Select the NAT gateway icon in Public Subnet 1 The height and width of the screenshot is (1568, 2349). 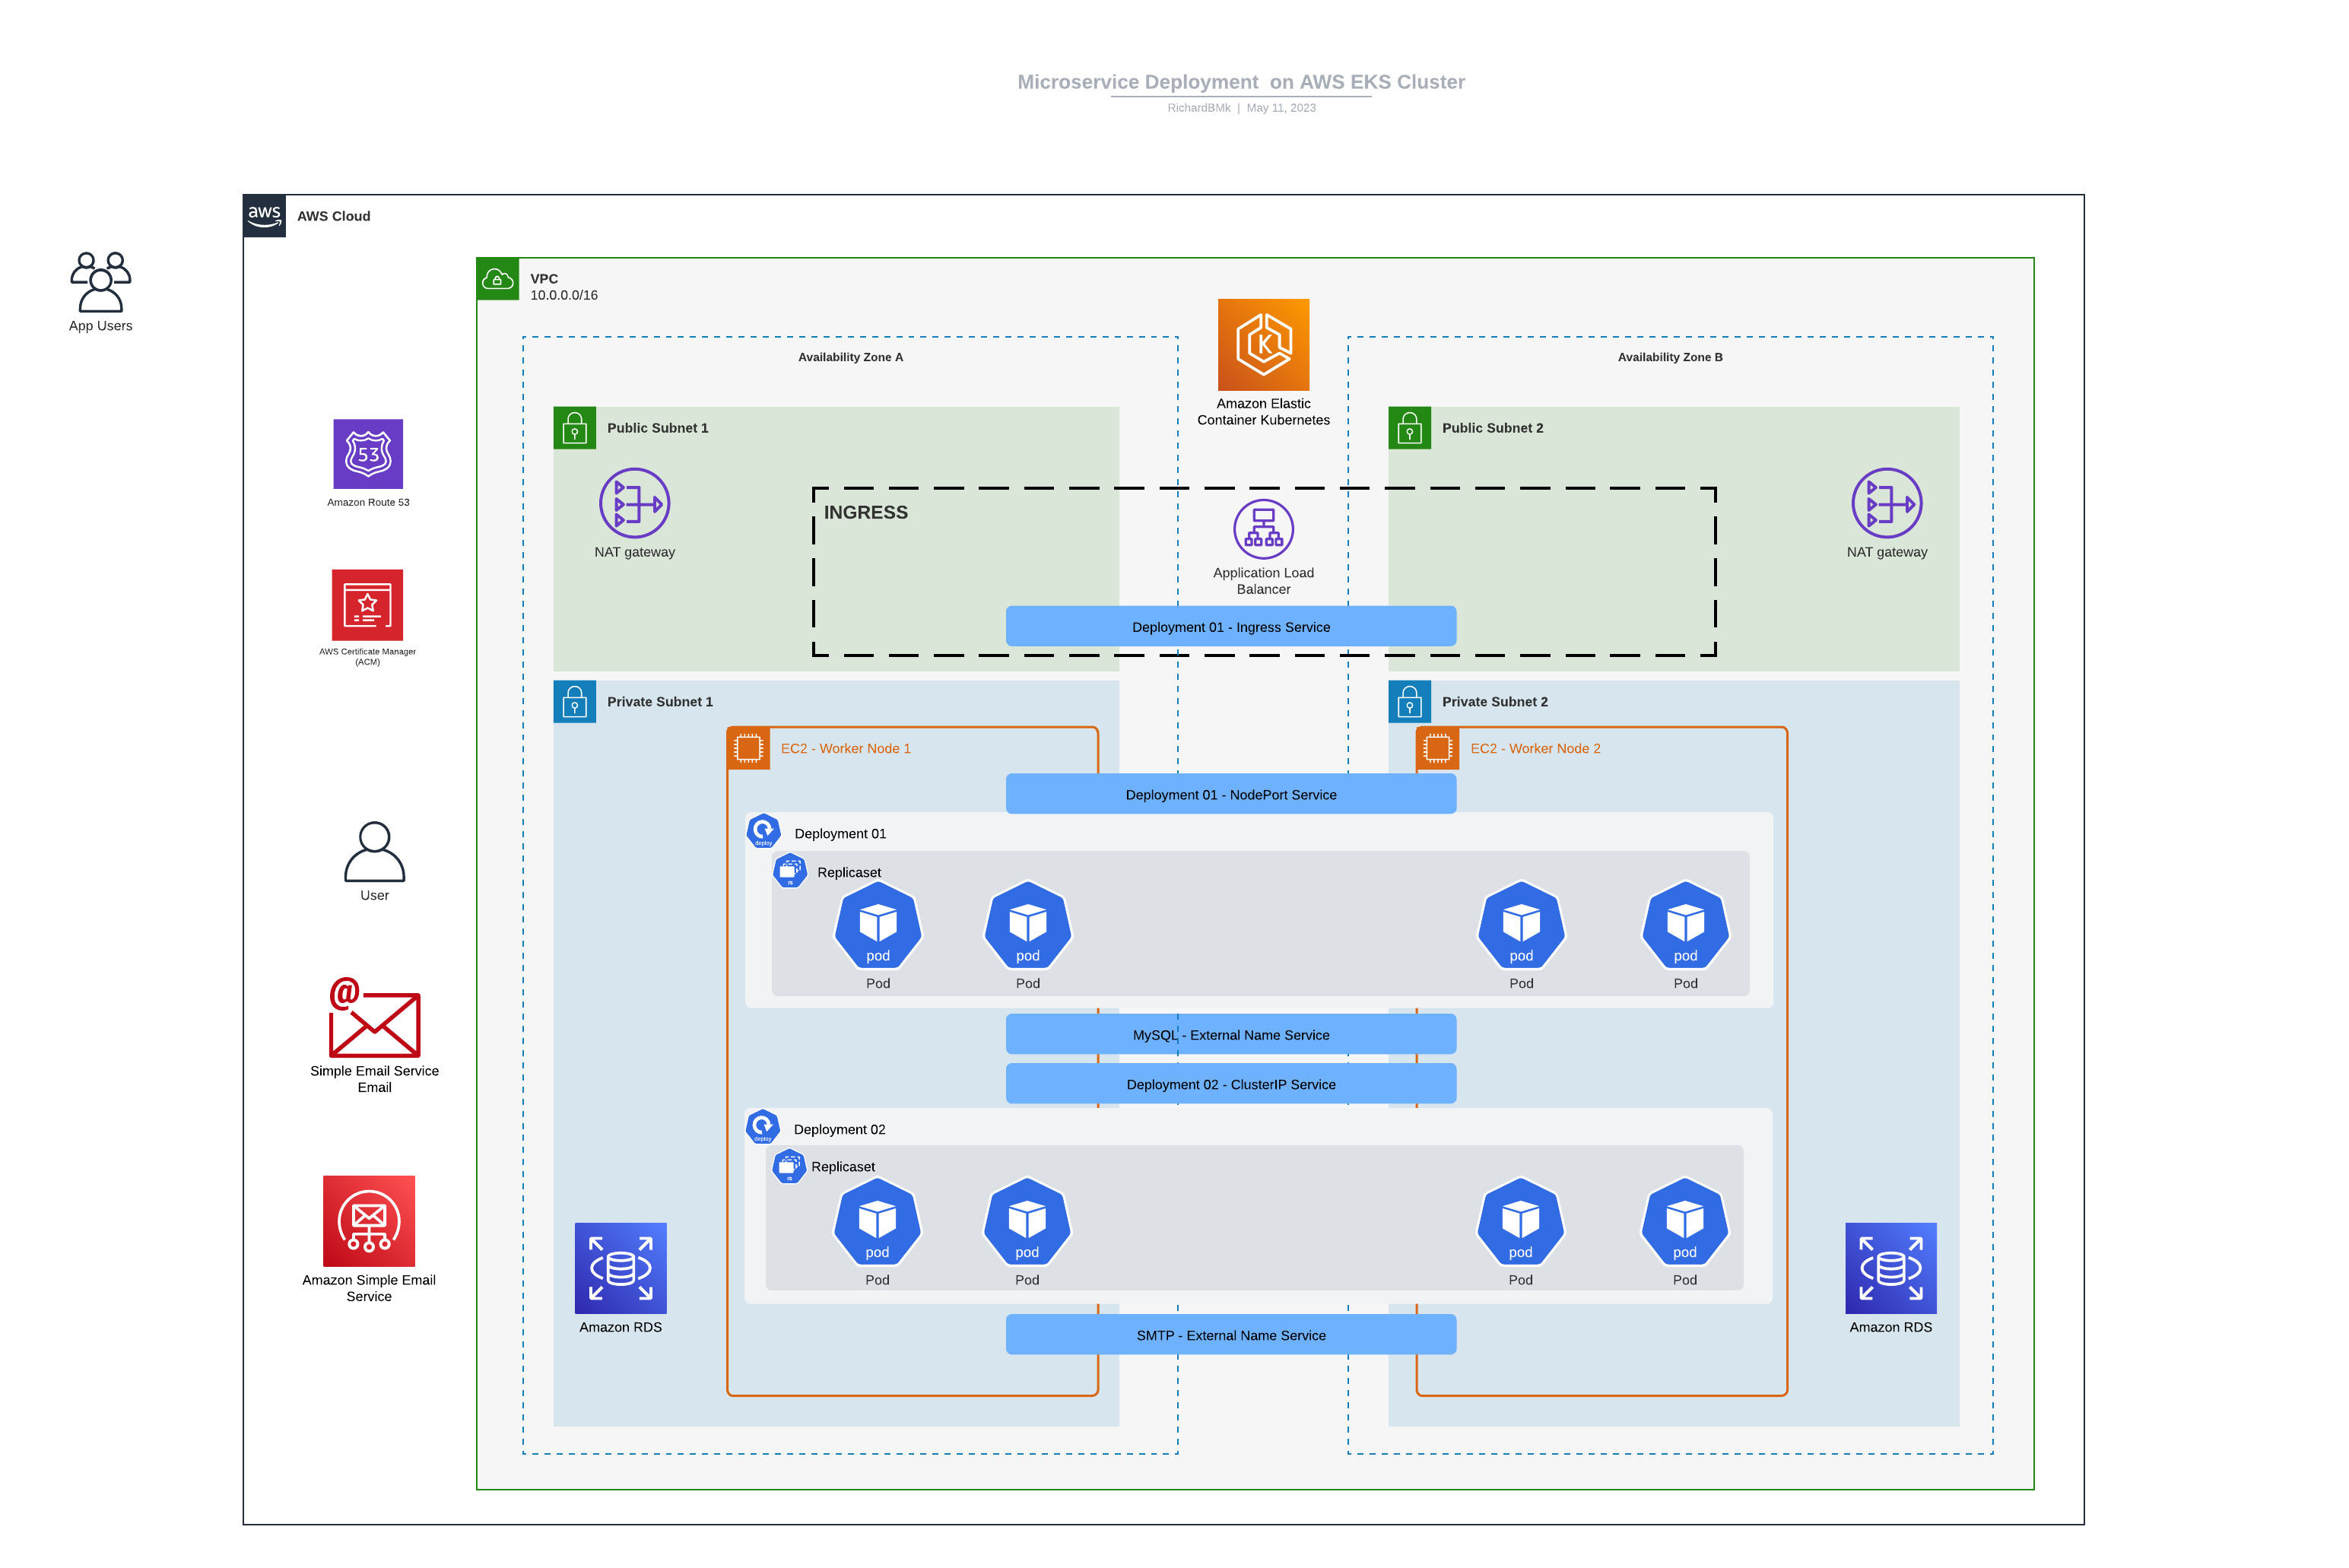(635, 503)
